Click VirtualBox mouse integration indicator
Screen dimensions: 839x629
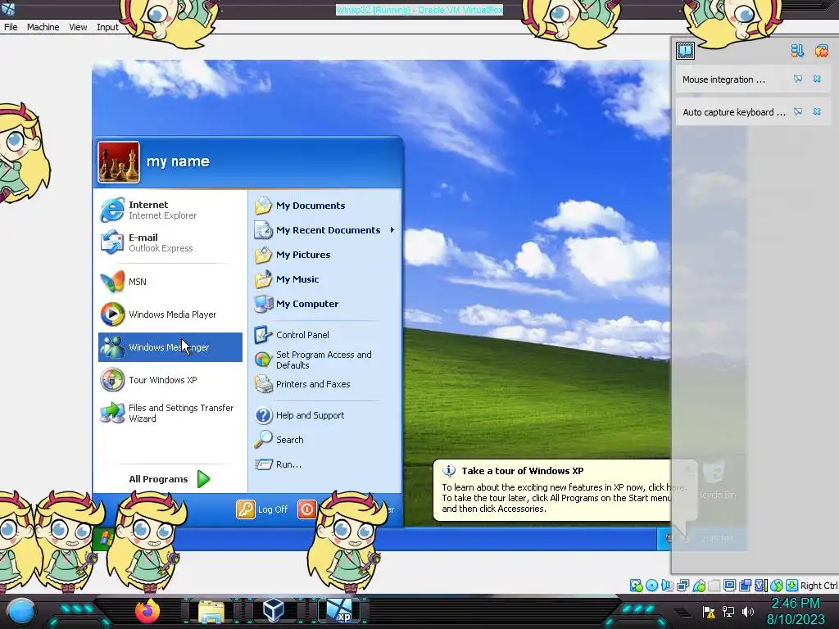(777, 586)
